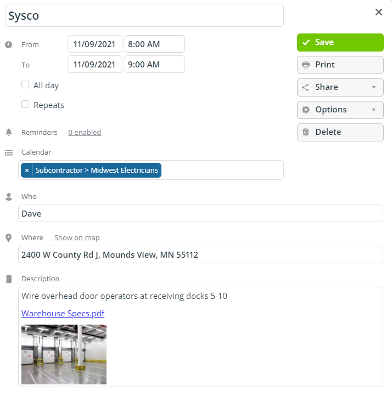The height and width of the screenshot is (397, 392).
Task: Edit the Who field containing Dave
Action: click(200, 213)
